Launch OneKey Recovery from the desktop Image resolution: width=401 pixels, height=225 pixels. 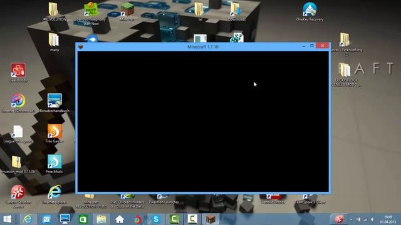pos(310,11)
